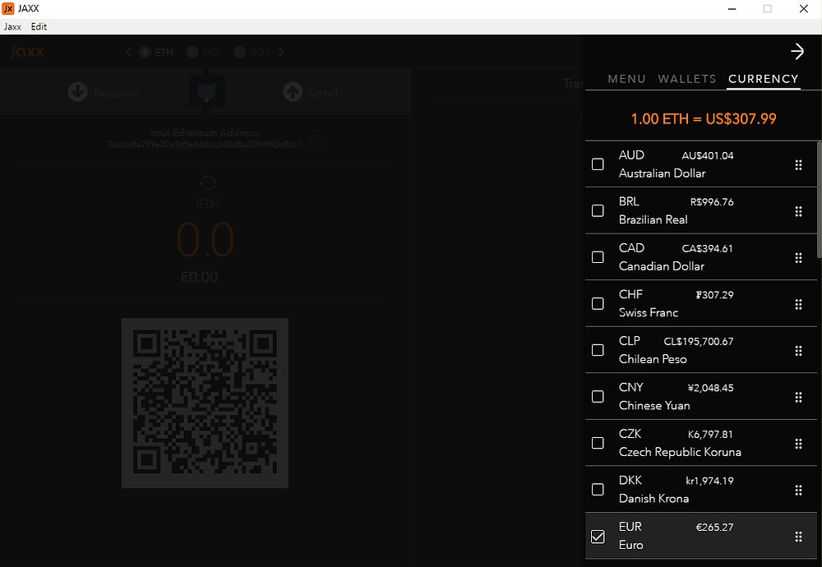Click the CNY row drag handle
Viewport: 822px width, 567px height.
798,397
